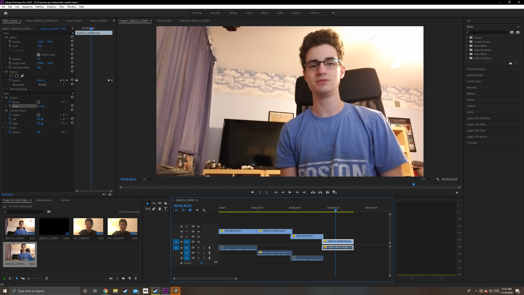
Task: Open the Fit zoom level dropdown
Action: point(149,179)
